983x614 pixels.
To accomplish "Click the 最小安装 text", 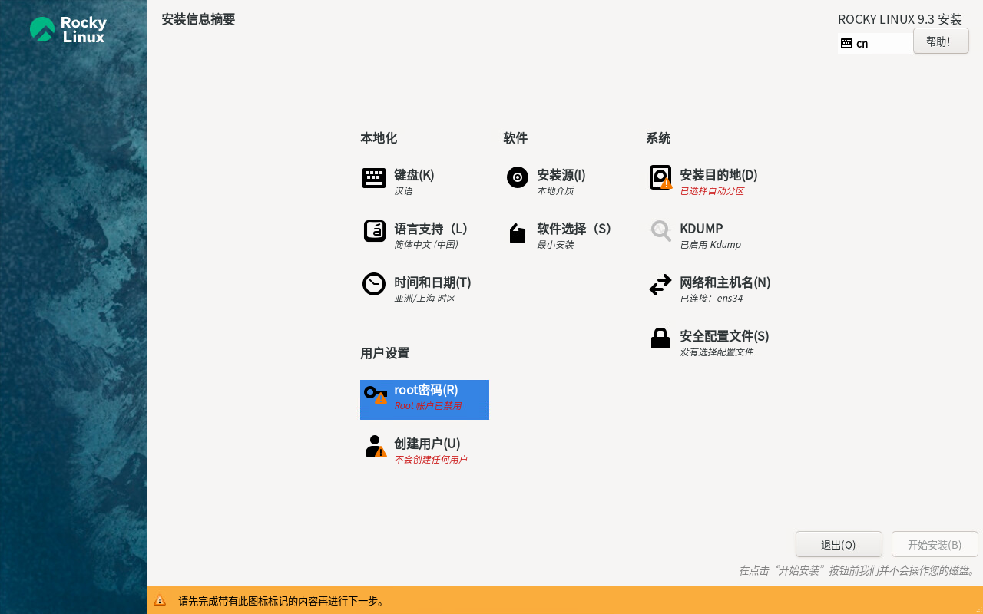I will click(x=555, y=245).
